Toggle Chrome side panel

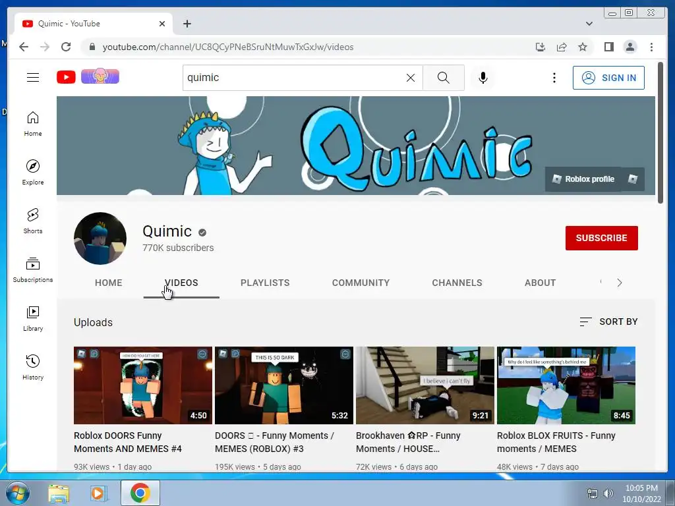[608, 47]
